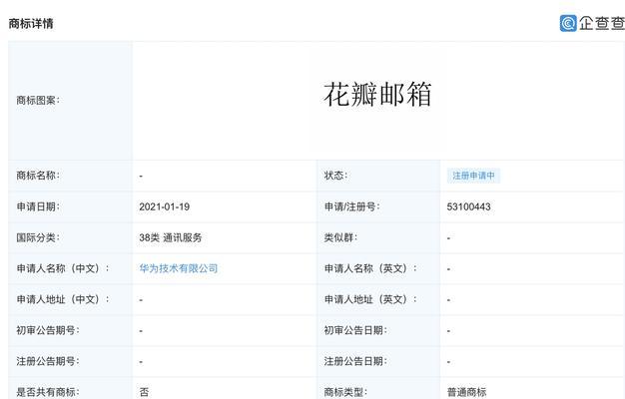This screenshot has width=625, height=399.
Task: Click the 是否共有商标 label
Action: point(48,392)
